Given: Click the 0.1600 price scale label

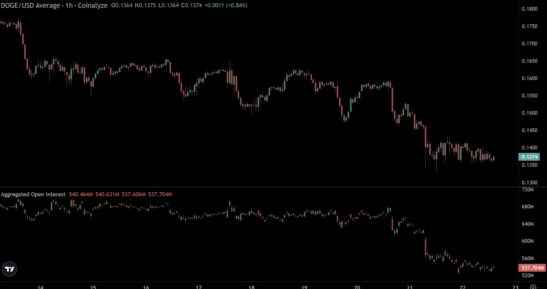Looking at the screenshot, I should (529, 78).
